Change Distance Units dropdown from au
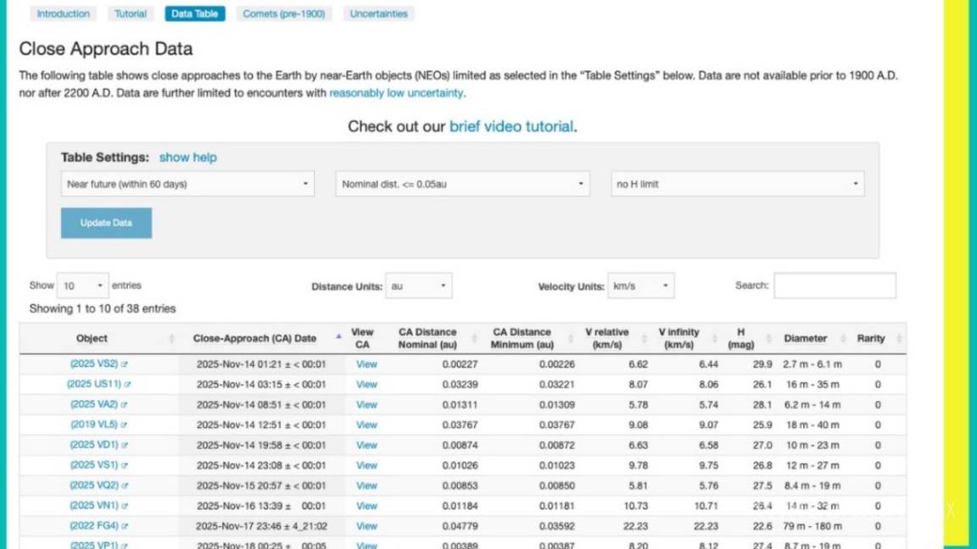The height and width of the screenshot is (549, 977). tap(418, 286)
